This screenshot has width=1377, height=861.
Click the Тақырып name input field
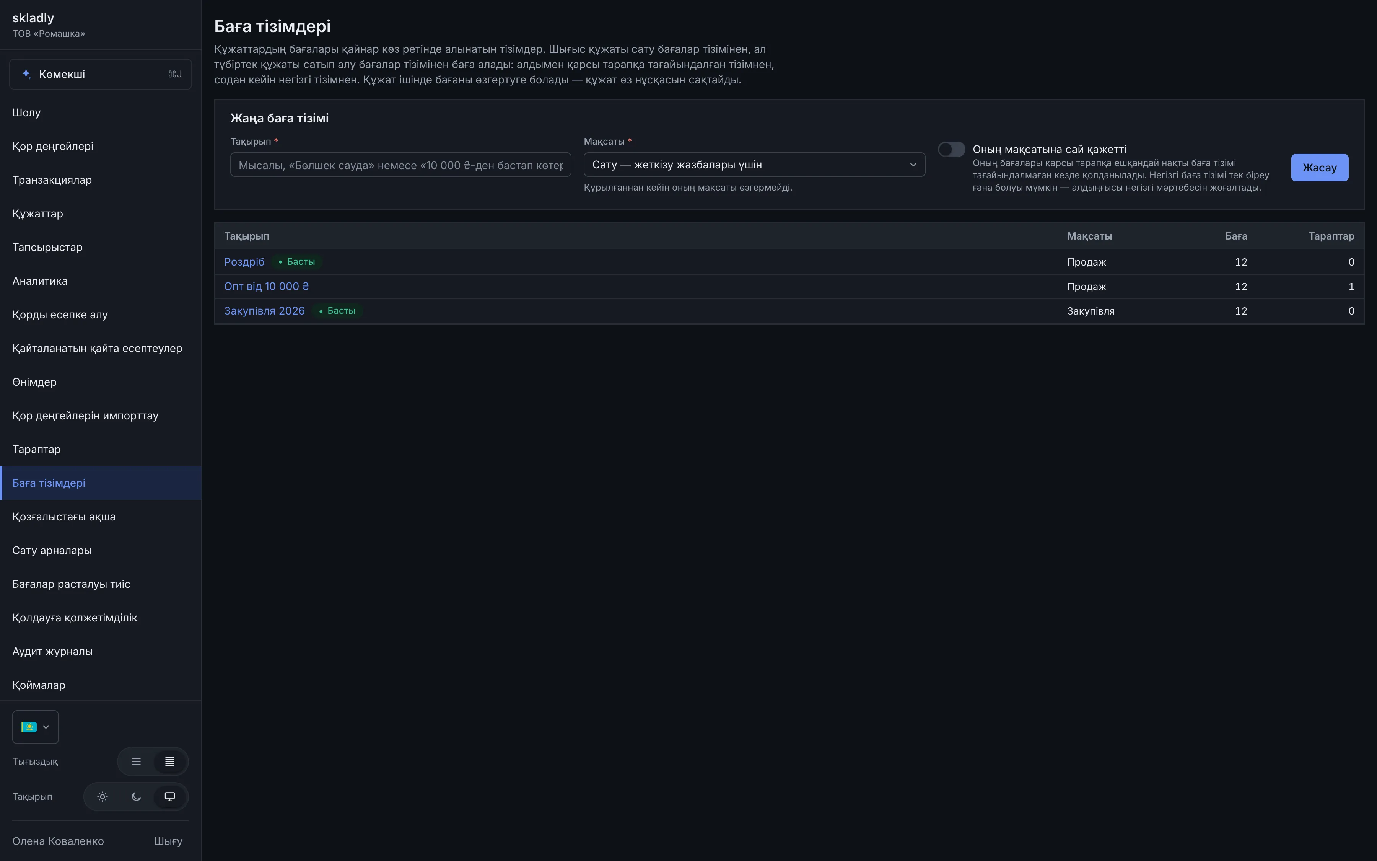(x=400, y=165)
